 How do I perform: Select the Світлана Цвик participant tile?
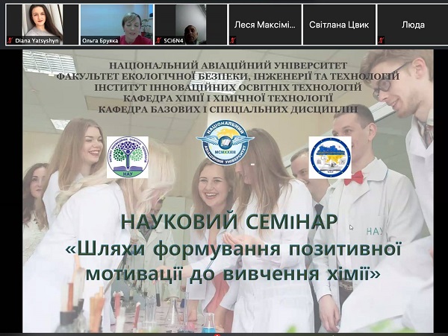click(x=338, y=24)
